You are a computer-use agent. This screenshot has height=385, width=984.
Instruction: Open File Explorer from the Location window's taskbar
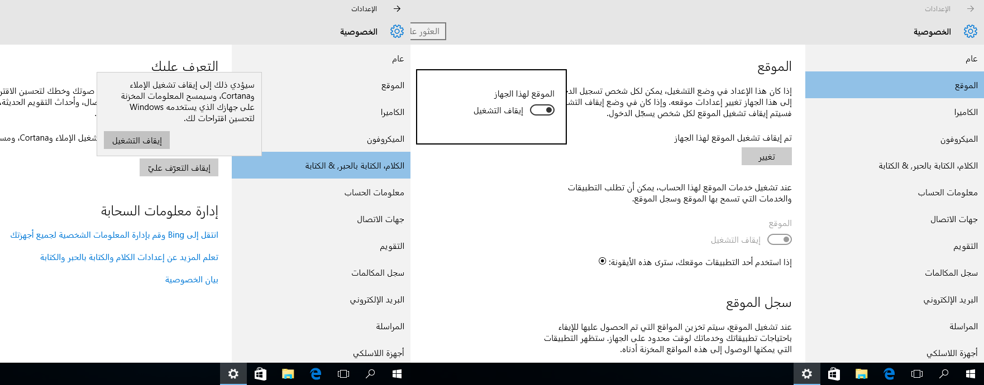coord(861,374)
